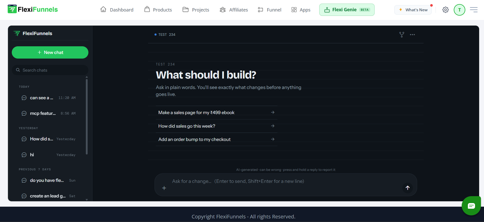Click the plus attachment icon in composer
The image size is (484, 222).
pos(164,188)
